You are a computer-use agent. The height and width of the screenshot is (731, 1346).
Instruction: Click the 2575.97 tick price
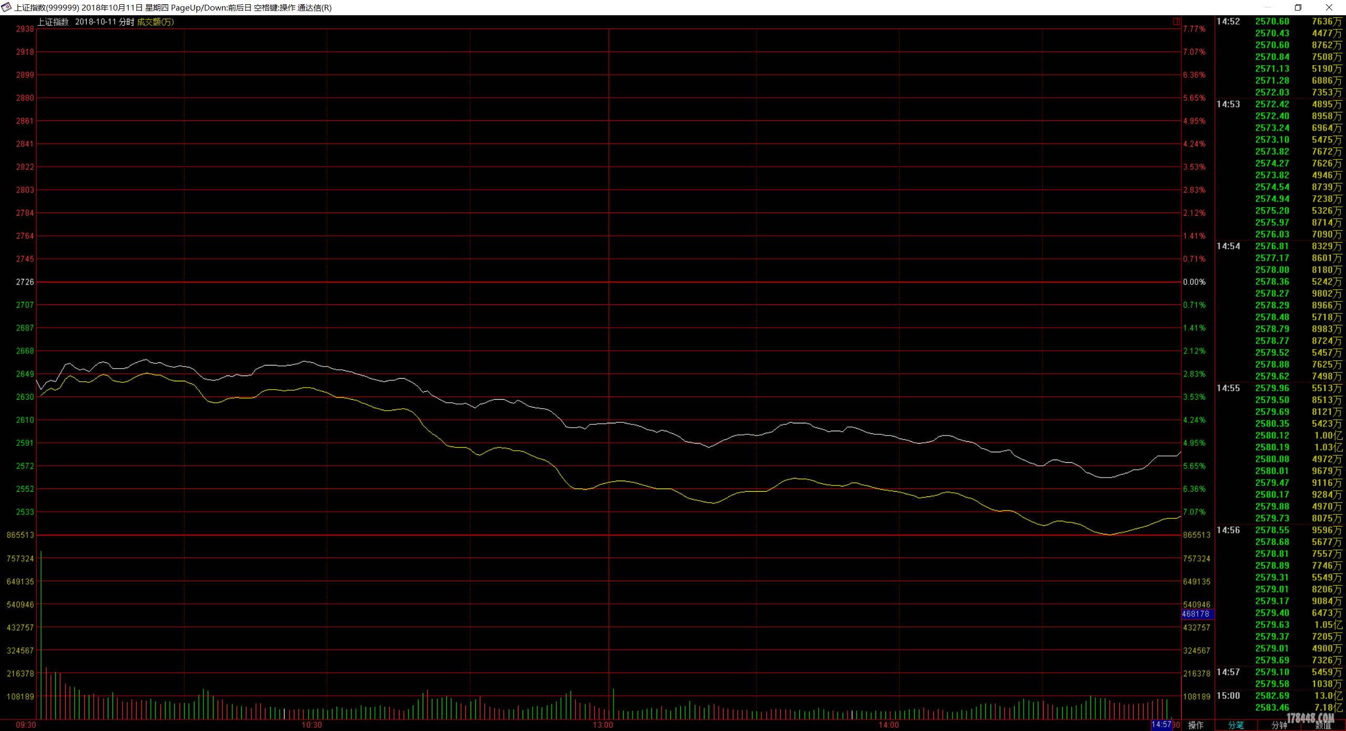coord(1272,222)
